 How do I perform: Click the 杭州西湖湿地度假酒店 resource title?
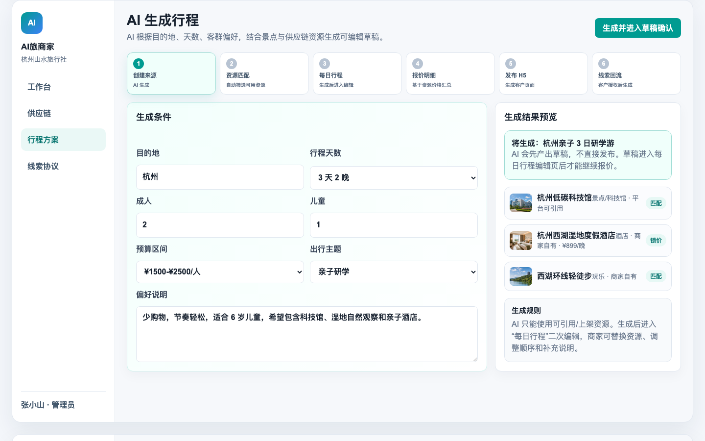(576, 235)
